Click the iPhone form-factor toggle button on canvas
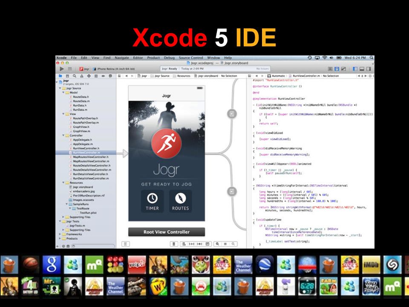The image size is (409, 307). coord(174,244)
